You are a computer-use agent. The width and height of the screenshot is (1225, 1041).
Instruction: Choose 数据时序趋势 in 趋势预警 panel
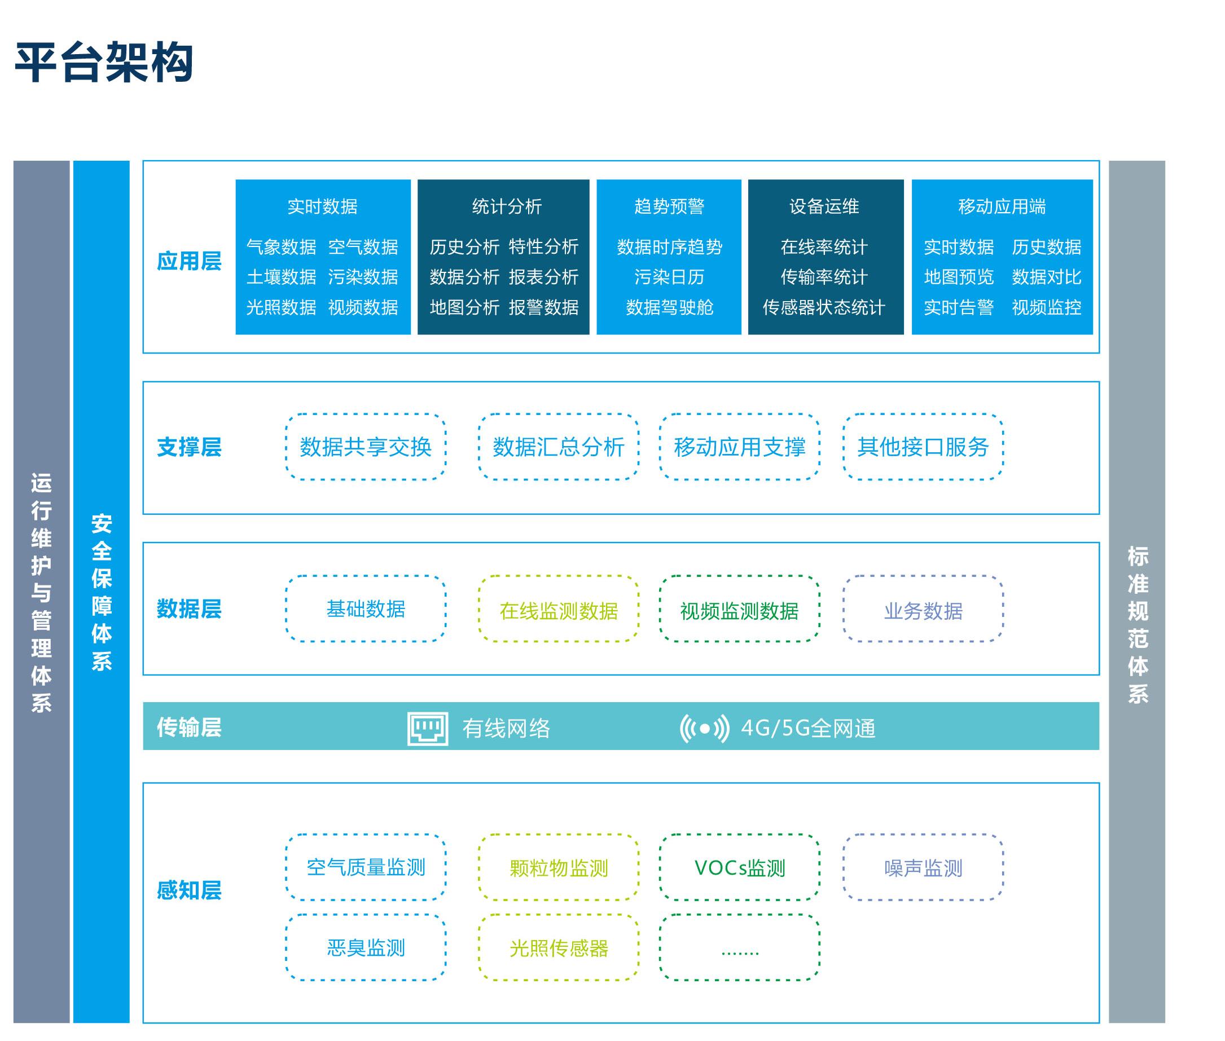(669, 246)
